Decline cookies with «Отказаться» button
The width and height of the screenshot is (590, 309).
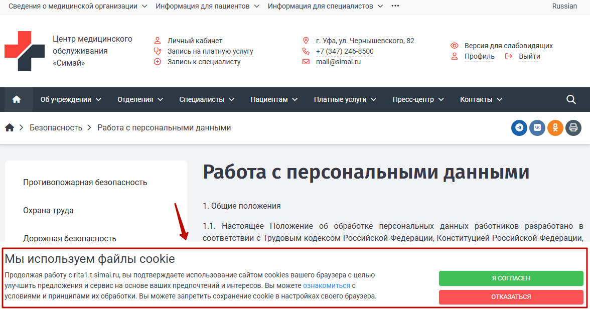(x=511, y=297)
